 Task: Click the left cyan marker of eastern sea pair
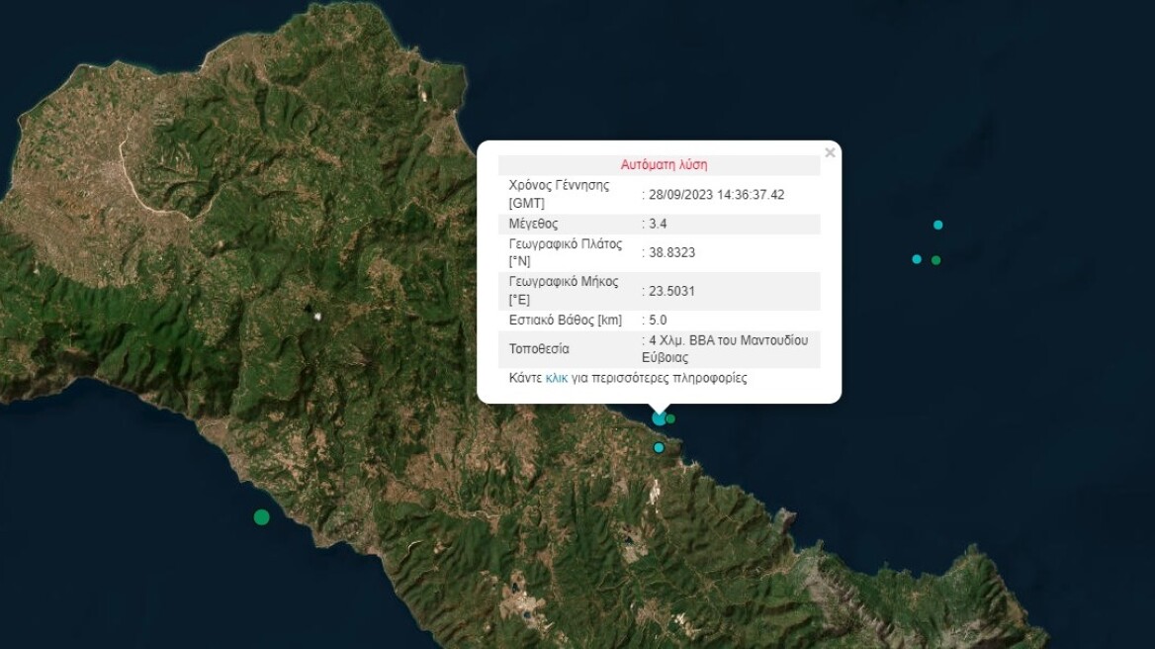click(917, 259)
